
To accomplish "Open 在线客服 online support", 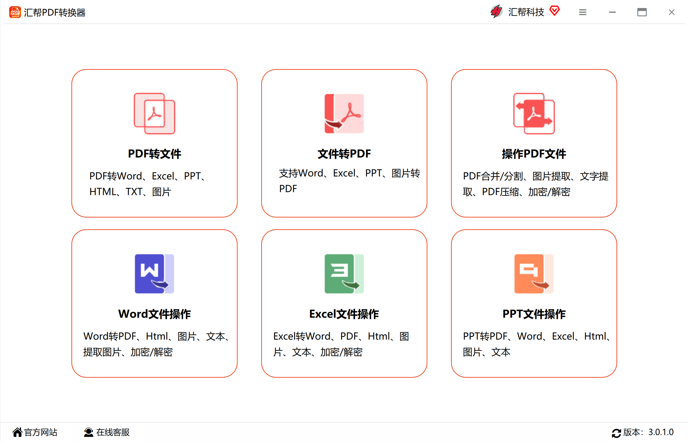I will 112,433.
